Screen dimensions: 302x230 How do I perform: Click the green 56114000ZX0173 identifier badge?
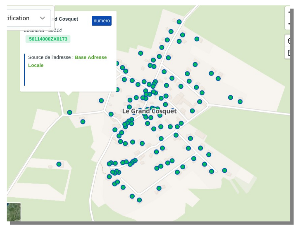[x=48, y=39]
